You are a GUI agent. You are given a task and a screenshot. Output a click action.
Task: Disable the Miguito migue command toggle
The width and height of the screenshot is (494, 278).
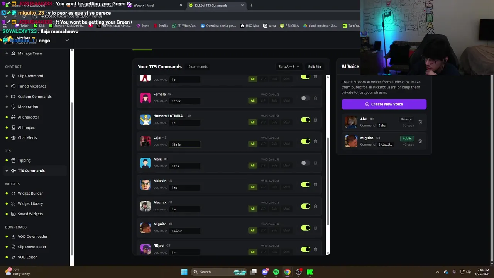point(305,228)
